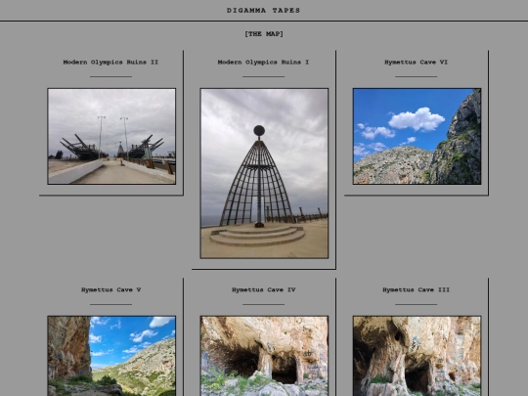View the Modern Olympics Ruins II photo
The height and width of the screenshot is (396, 528).
pos(111,136)
